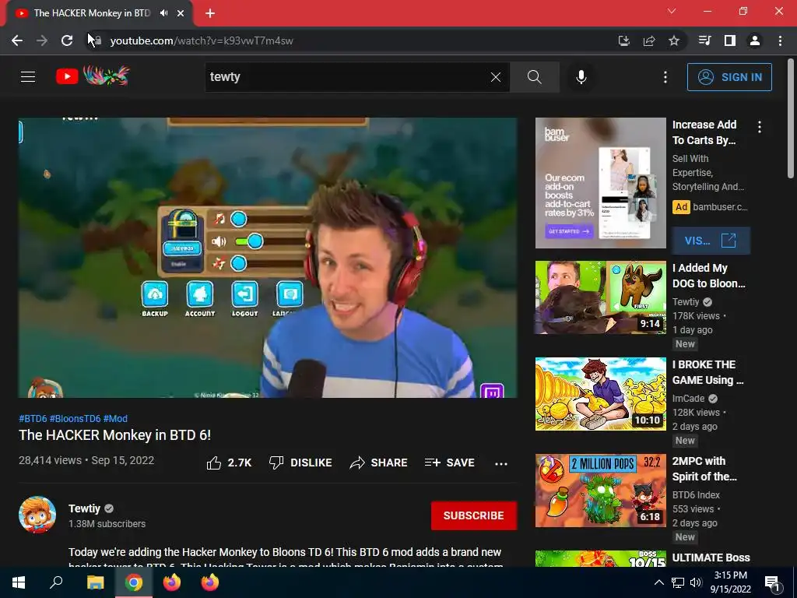This screenshot has height=598, width=797.
Task: Click ImCade channel name
Action: [688, 398]
